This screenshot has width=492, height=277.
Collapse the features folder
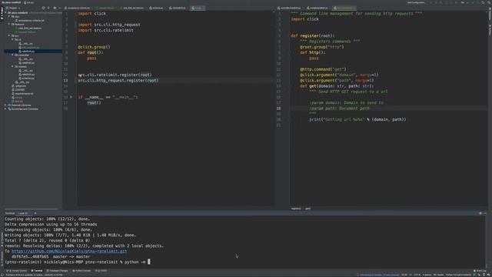point(9,24)
